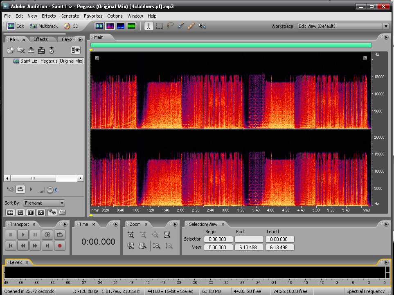Screen dimensions: 394x295
Task: Open the Main tab
Action: [99, 37]
